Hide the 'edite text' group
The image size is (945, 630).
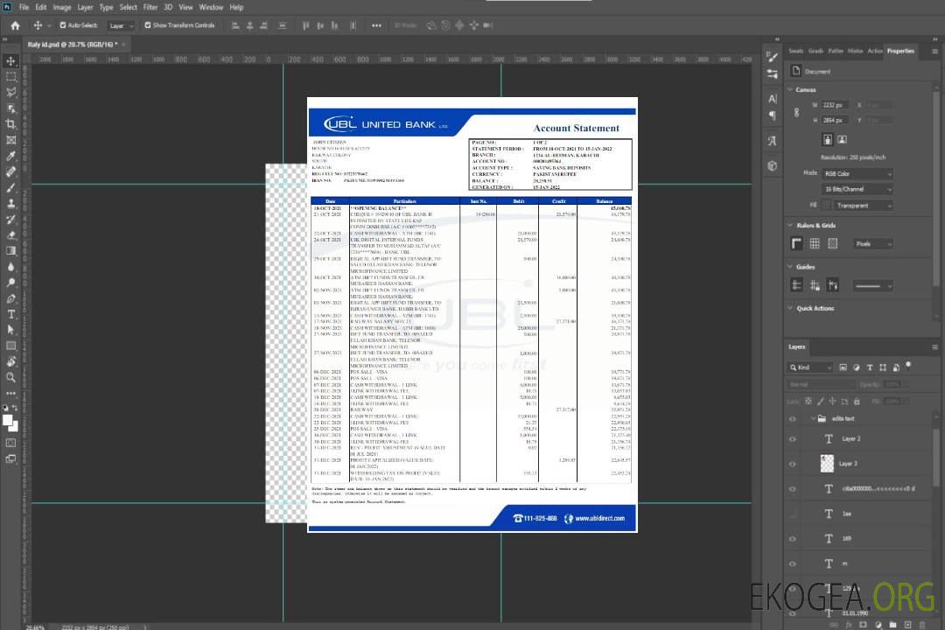click(x=793, y=418)
